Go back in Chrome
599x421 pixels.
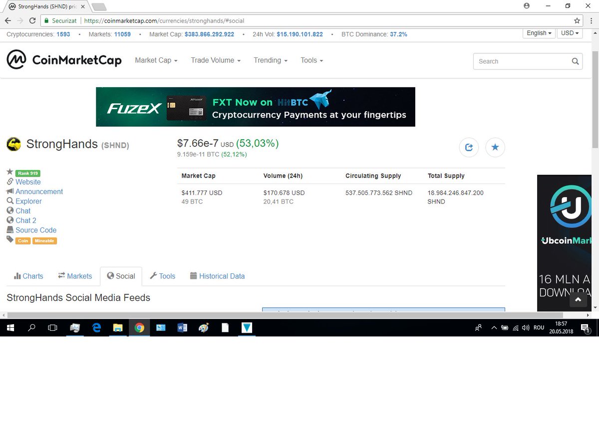7,21
